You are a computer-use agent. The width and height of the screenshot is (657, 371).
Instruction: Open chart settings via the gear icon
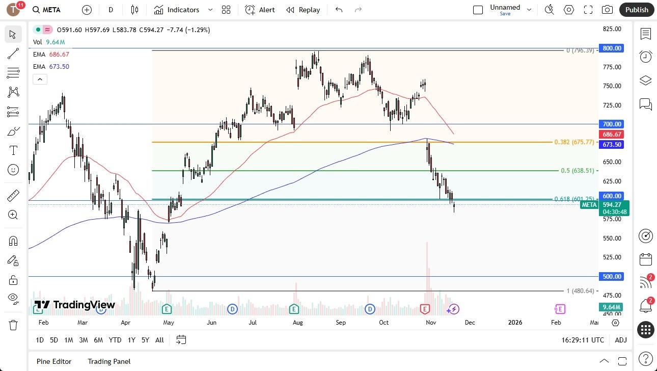[x=569, y=9]
